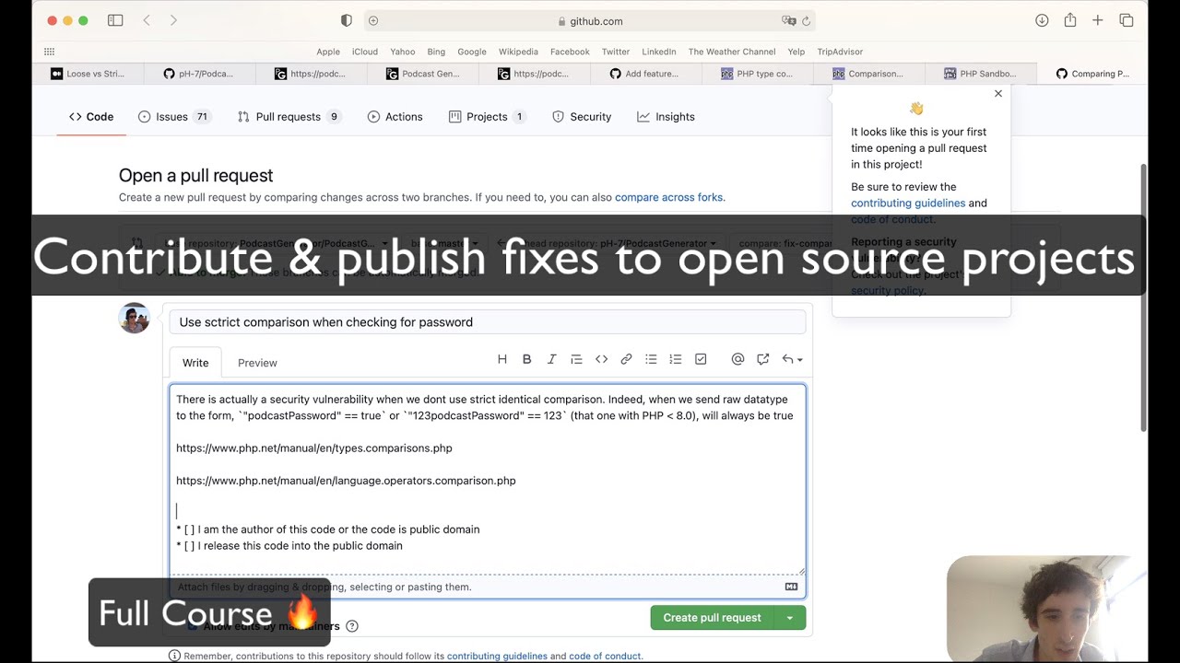Open the Create pull request options arrow
The width and height of the screenshot is (1180, 663).
[x=790, y=618]
